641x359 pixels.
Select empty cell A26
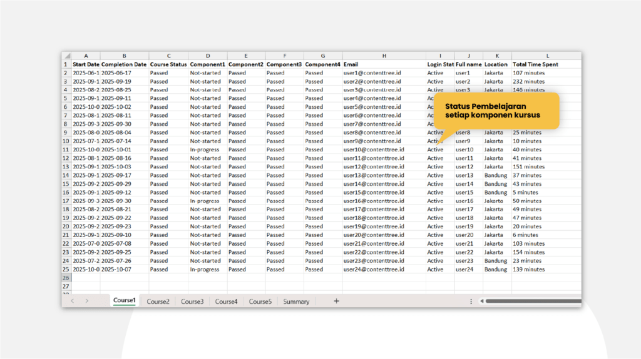(86, 278)
